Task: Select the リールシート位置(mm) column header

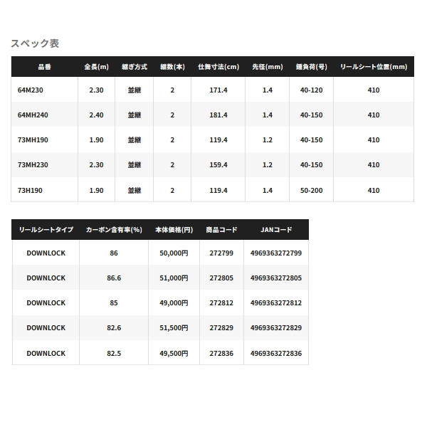Action: (x=374, y=67)
